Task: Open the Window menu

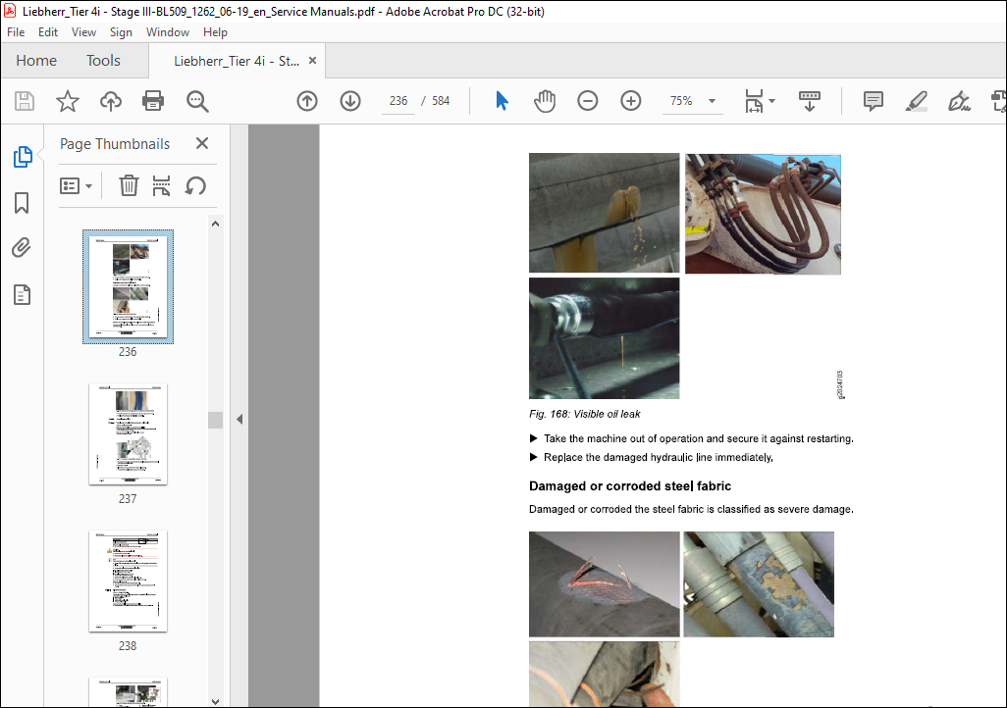Action: coord(168,32)
